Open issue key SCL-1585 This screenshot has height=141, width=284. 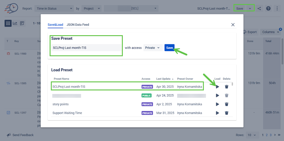[x=20, y=83]
